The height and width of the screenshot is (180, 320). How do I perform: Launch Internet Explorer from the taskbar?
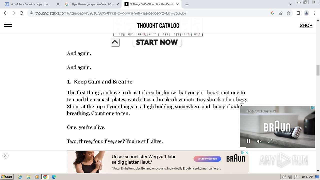pyautogui.click(x=20, y=177)
